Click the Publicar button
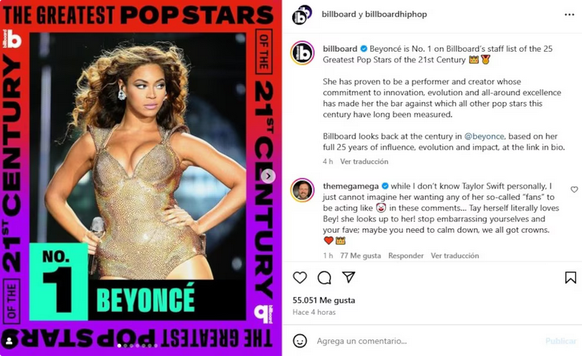 [561, 341]
